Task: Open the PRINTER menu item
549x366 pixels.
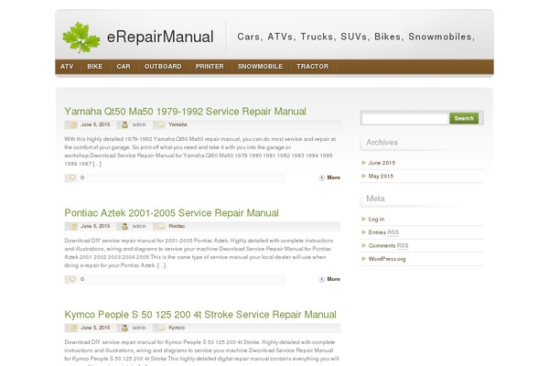Action: click(210, 67)
